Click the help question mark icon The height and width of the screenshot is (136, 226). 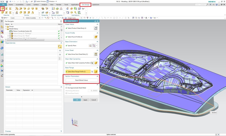click(217, 4)
